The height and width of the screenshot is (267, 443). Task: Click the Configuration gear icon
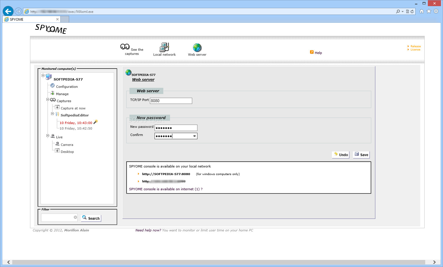[x=52, y=85]
